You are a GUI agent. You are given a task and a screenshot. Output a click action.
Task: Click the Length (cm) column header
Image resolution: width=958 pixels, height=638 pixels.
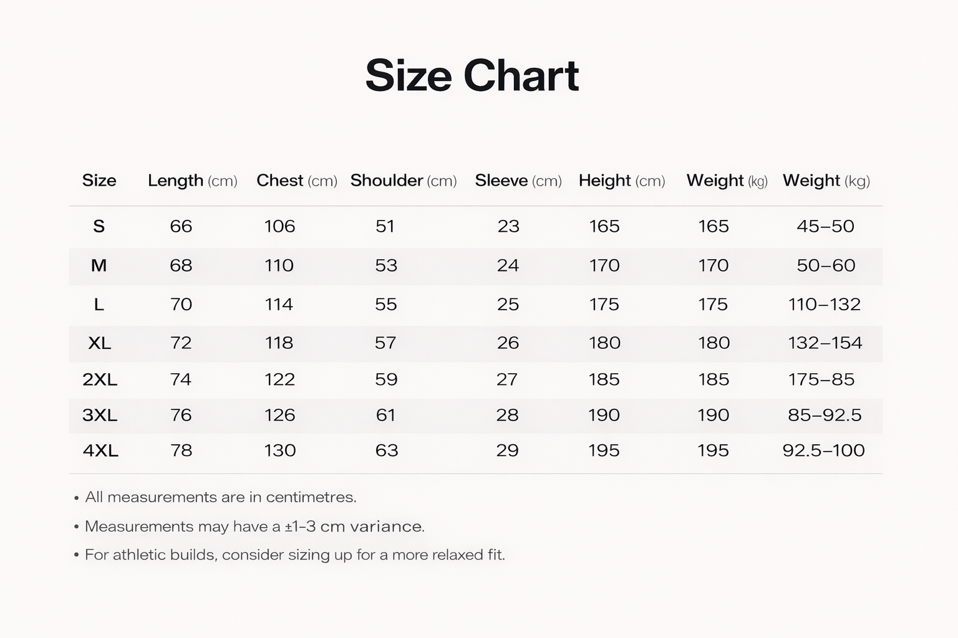tap(192, 181)
